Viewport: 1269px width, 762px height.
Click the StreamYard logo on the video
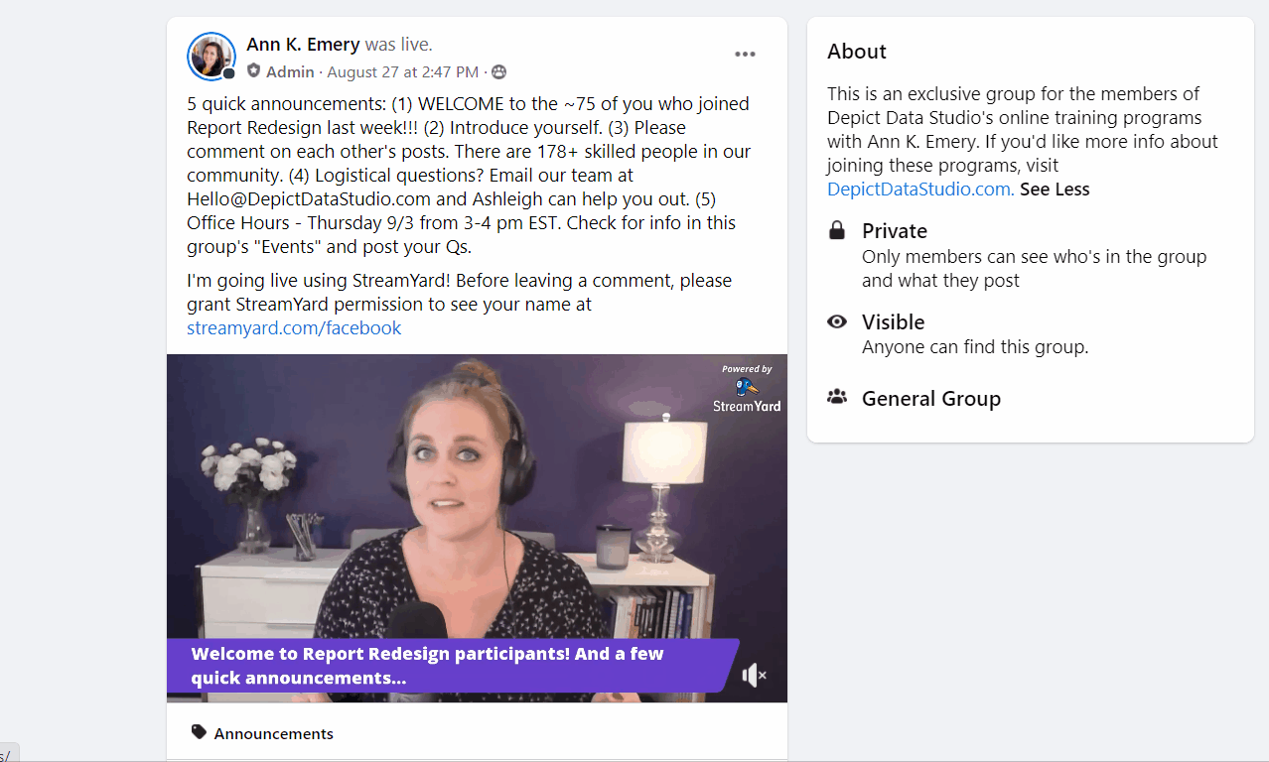tap(747, 389)
